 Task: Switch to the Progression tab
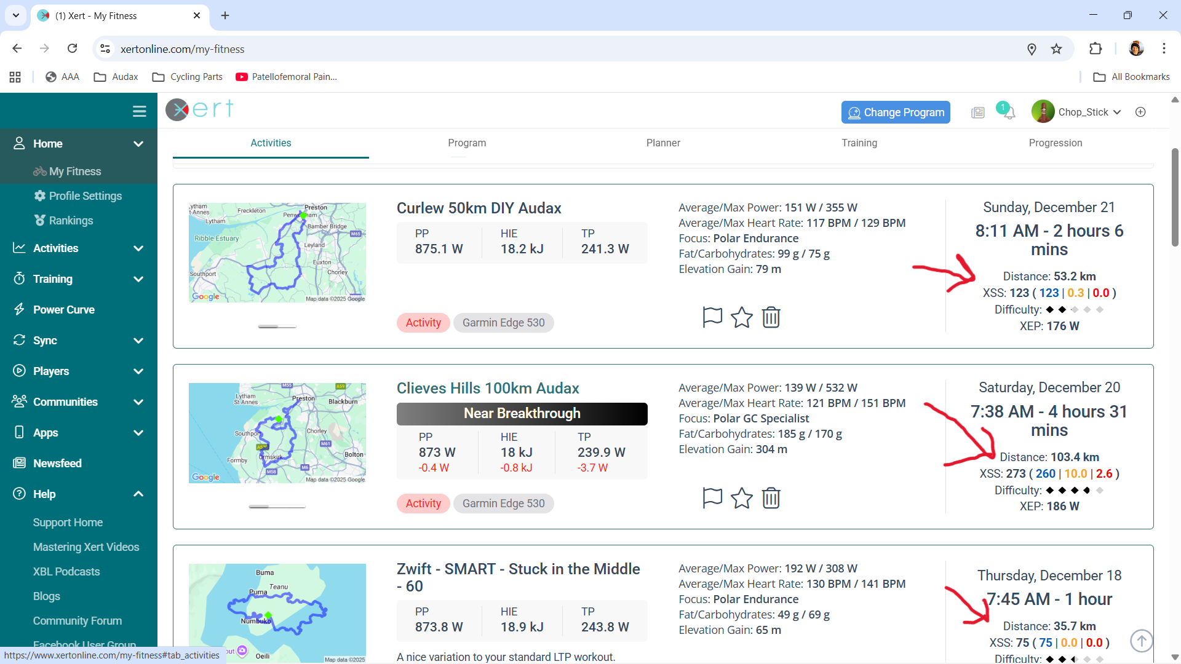point(1055,143)
